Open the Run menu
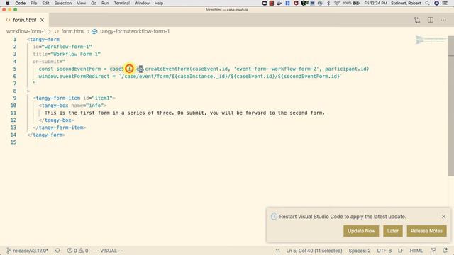This screenshot has width=454, height=255. [x=105, y=3]
